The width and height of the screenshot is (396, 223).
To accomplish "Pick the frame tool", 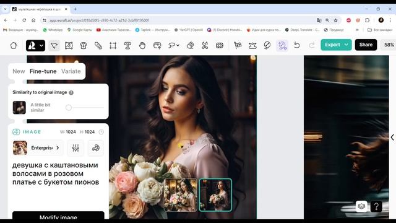I will (x=113, y=45).
